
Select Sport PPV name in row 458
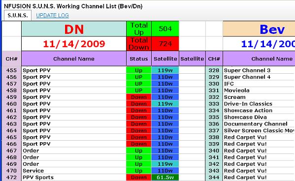74,90
